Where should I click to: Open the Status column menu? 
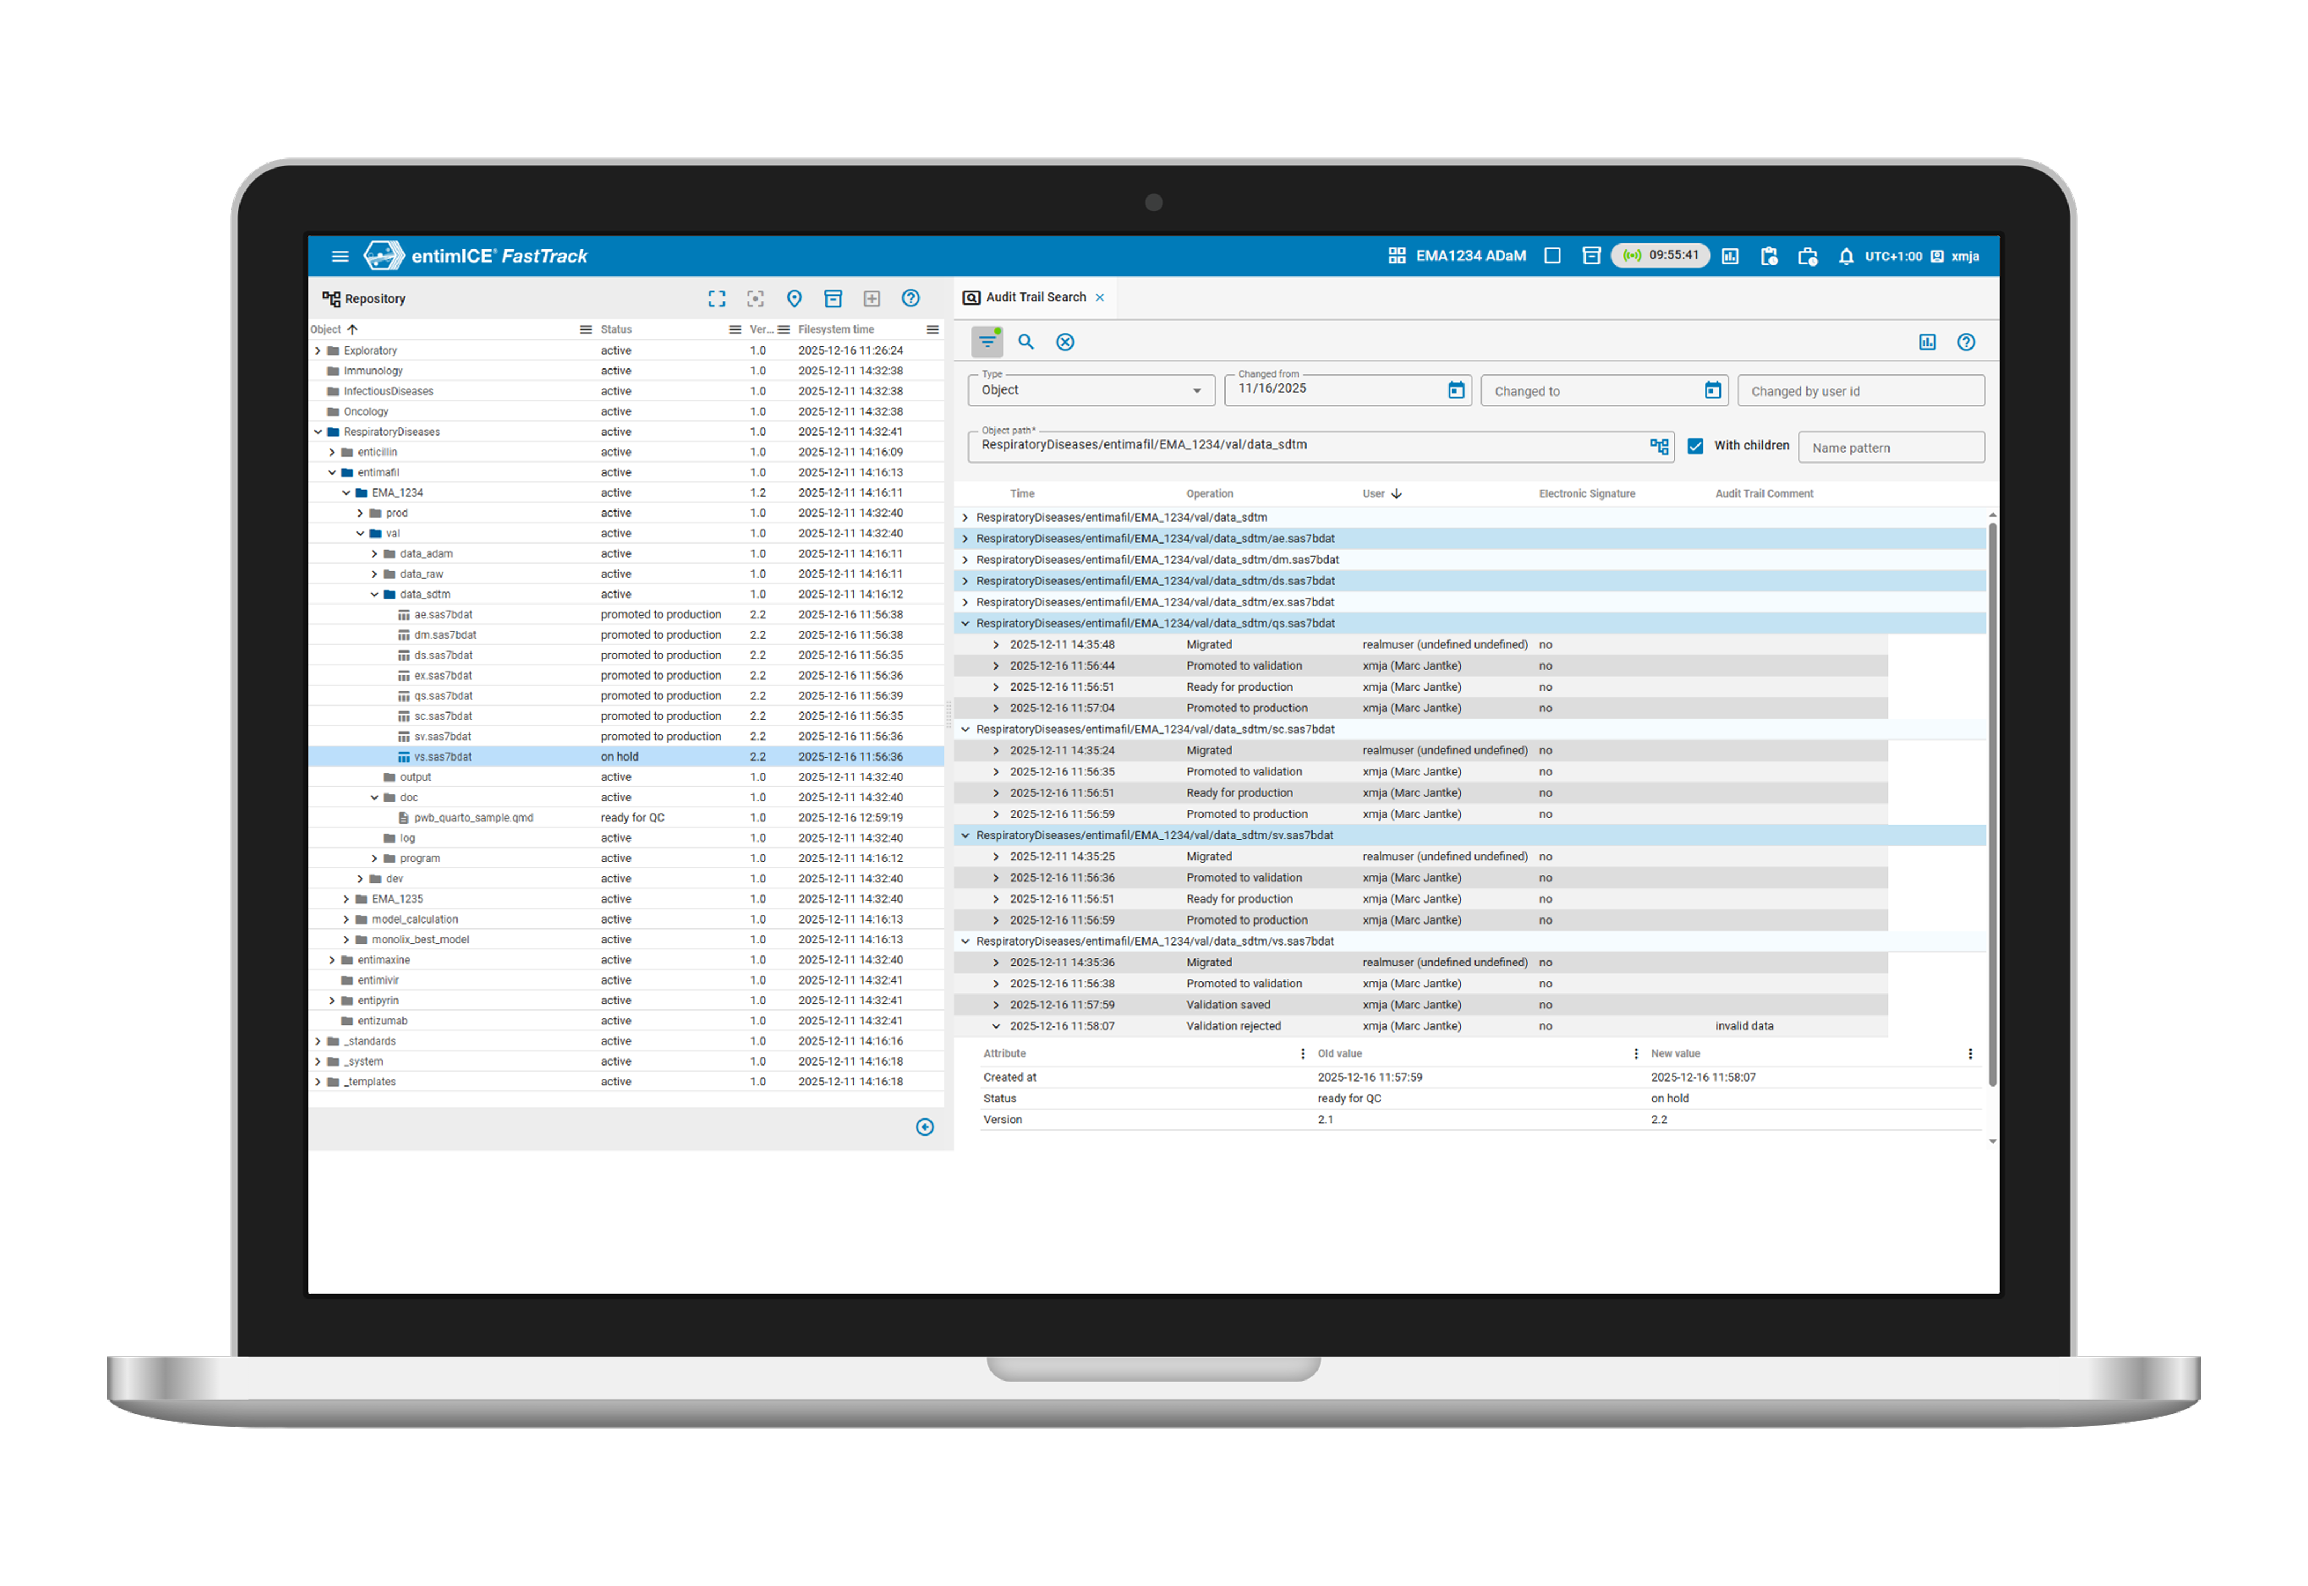[734, 330]
